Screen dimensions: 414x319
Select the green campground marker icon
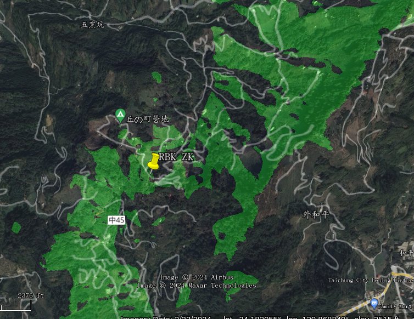tap(120, 116)
